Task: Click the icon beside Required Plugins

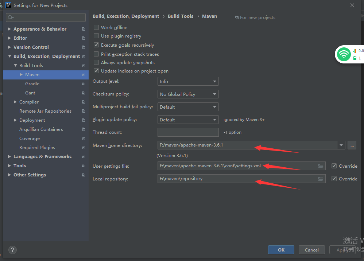Action: pos(83,148)
